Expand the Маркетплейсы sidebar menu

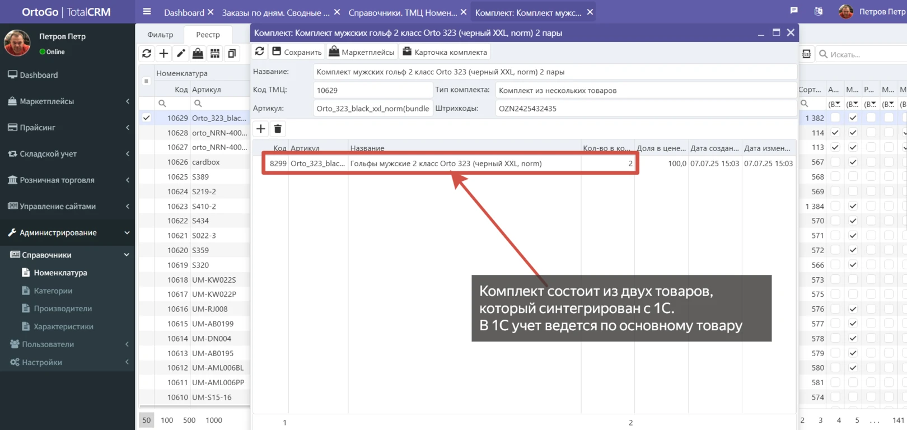[67, 101]
